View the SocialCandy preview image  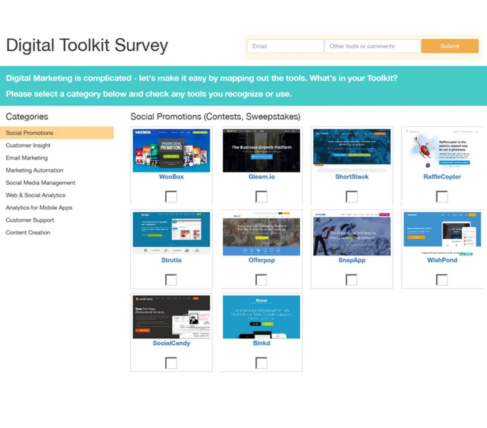[171, 317]
